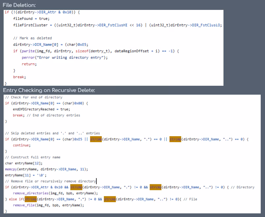Image resolution: width=265 pixels, height=217 pixels.
Task: Click the 'File Deletion:' heading
Action: (x=19, y=5)
